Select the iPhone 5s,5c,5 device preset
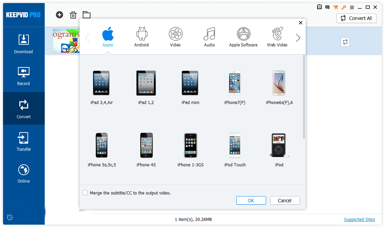The height and width of the screenshot is (228, 385). (102, 150)
